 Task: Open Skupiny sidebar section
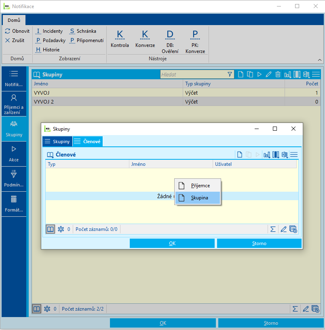pos(14,129)
